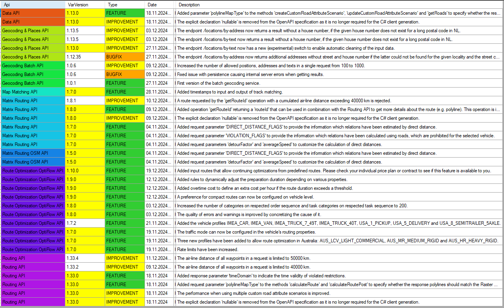Select the date cell 10.12.2024
The image size is (504, 308).
tap(159, 101)
